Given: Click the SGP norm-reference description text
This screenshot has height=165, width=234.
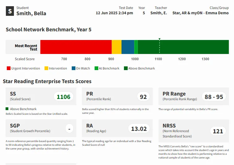Looking at the screenshot, I should tap(40, 145).
